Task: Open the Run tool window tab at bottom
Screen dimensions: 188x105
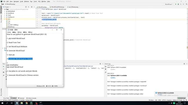Action: coord(14,98)
